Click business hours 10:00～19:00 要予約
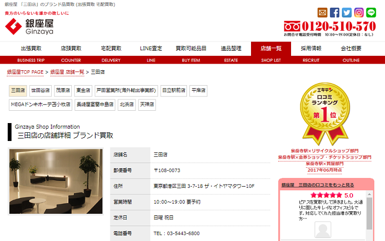The image size is (385, 241). (x=177, y=202)
